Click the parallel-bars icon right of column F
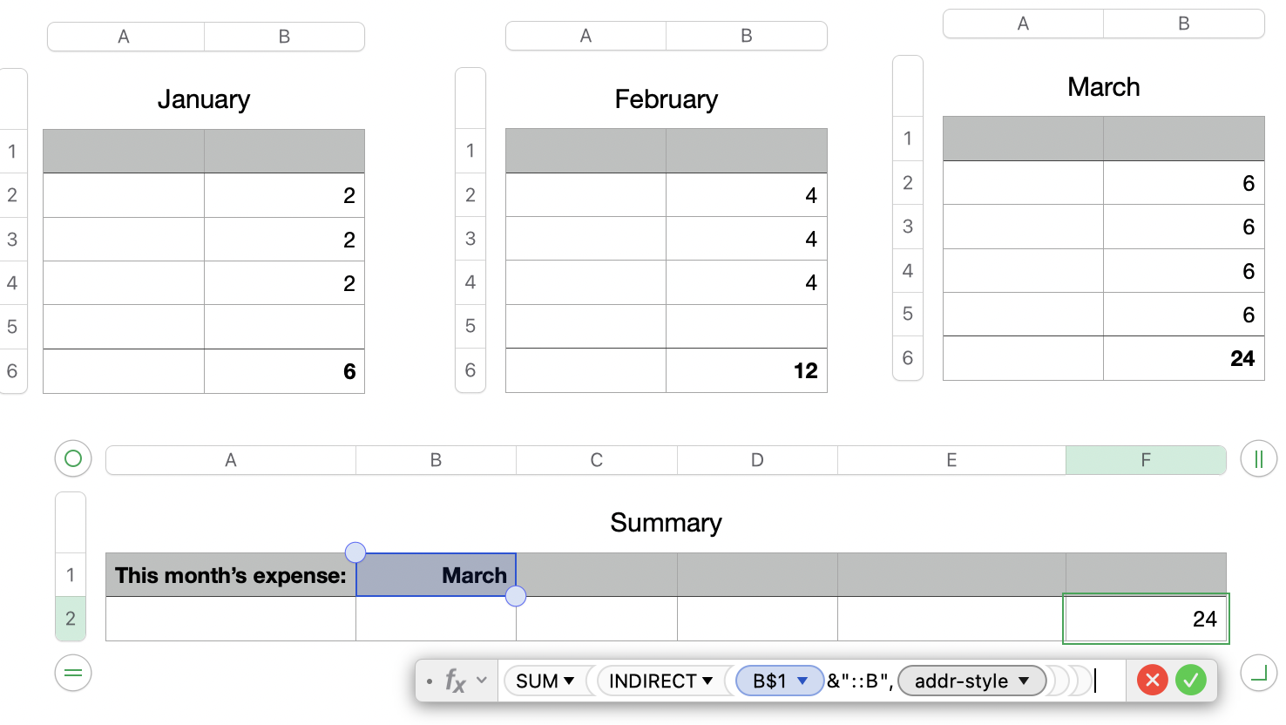Image resolution: width=1286 pixels, height=725 pixels. 1258,459
